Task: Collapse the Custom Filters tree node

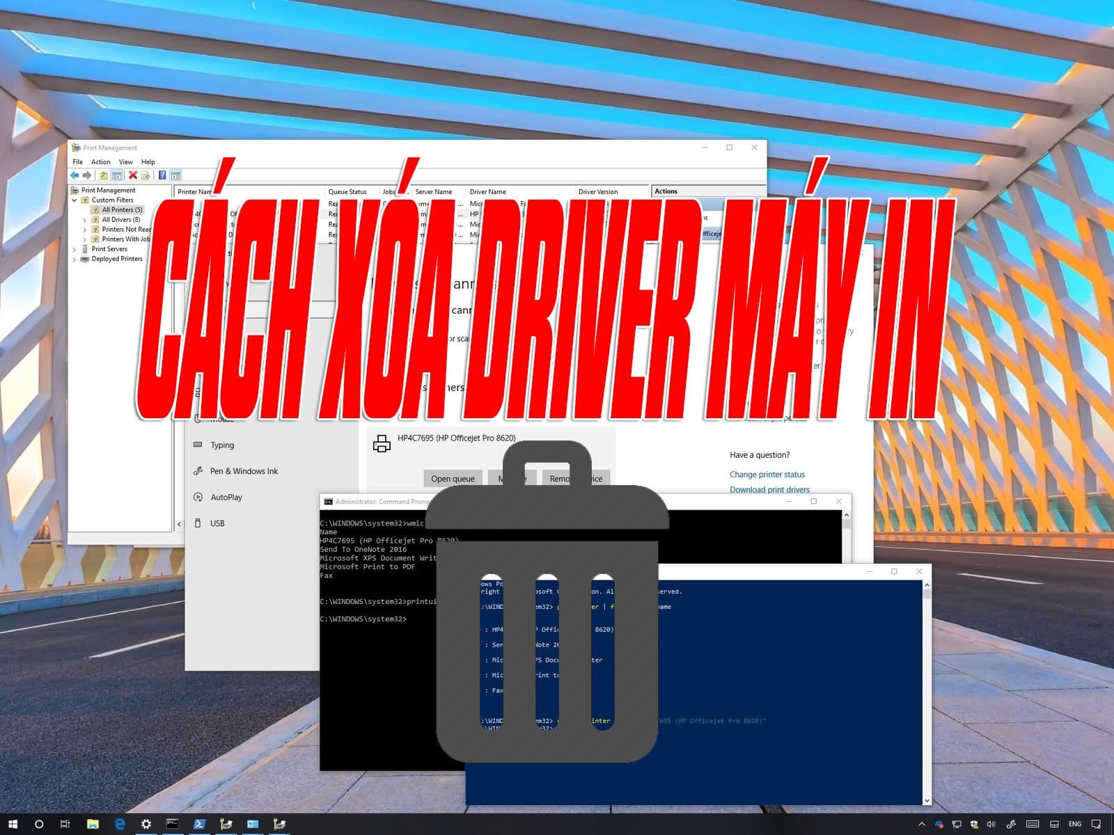Action: coord(74,200)
